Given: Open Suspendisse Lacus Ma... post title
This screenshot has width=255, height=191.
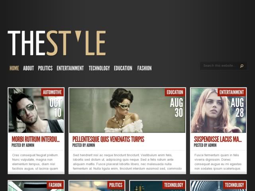Looking at the screenshot, I should pos(218,139).
